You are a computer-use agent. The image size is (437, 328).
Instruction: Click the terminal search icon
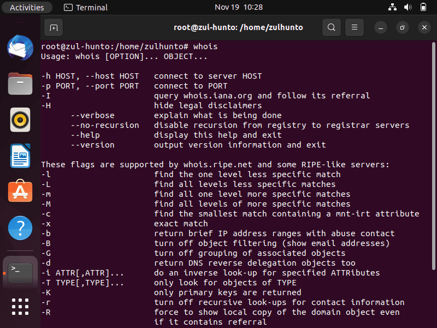(x=332, y=27)
